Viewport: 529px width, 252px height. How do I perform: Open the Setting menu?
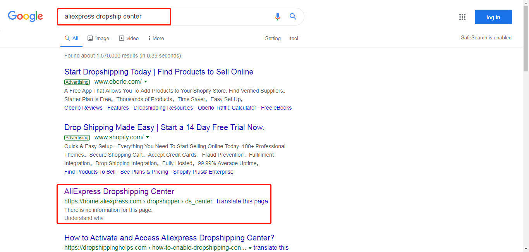point(273,39)
